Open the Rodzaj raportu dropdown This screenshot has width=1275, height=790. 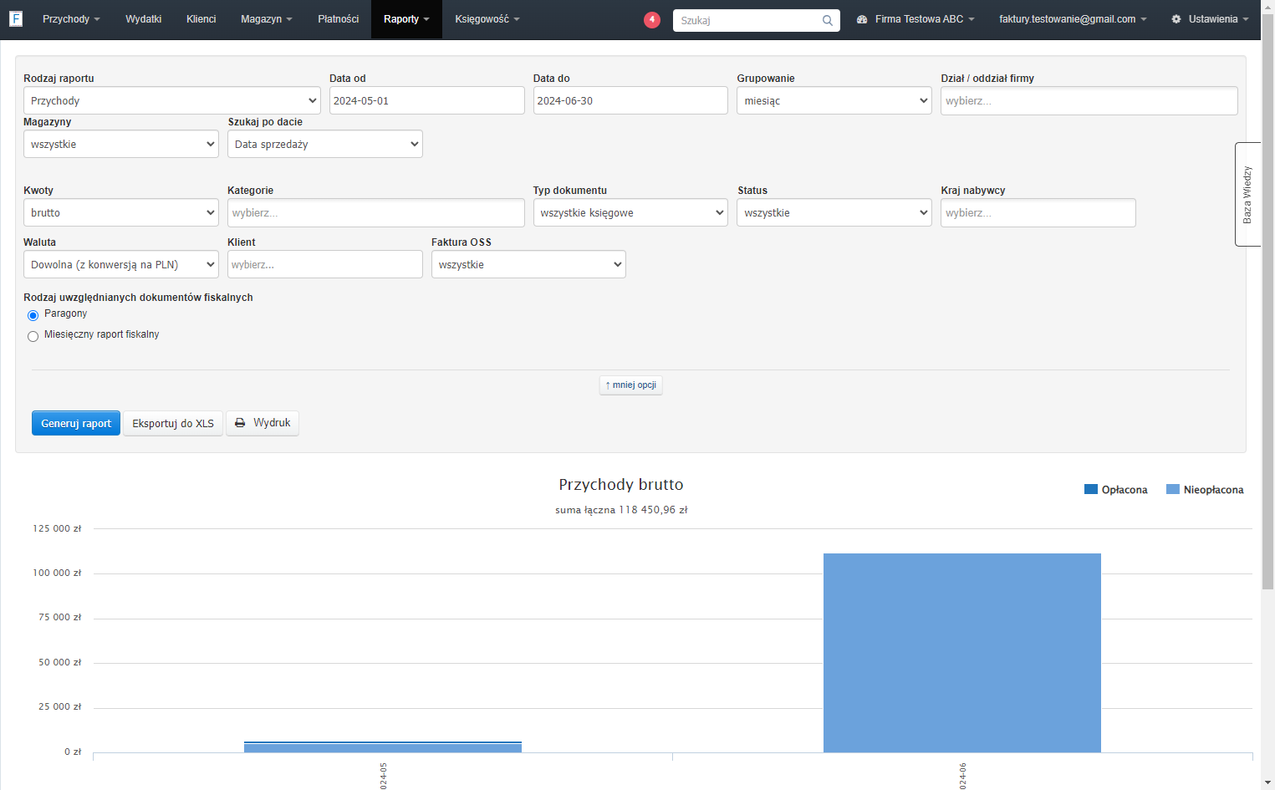point(172,100)
